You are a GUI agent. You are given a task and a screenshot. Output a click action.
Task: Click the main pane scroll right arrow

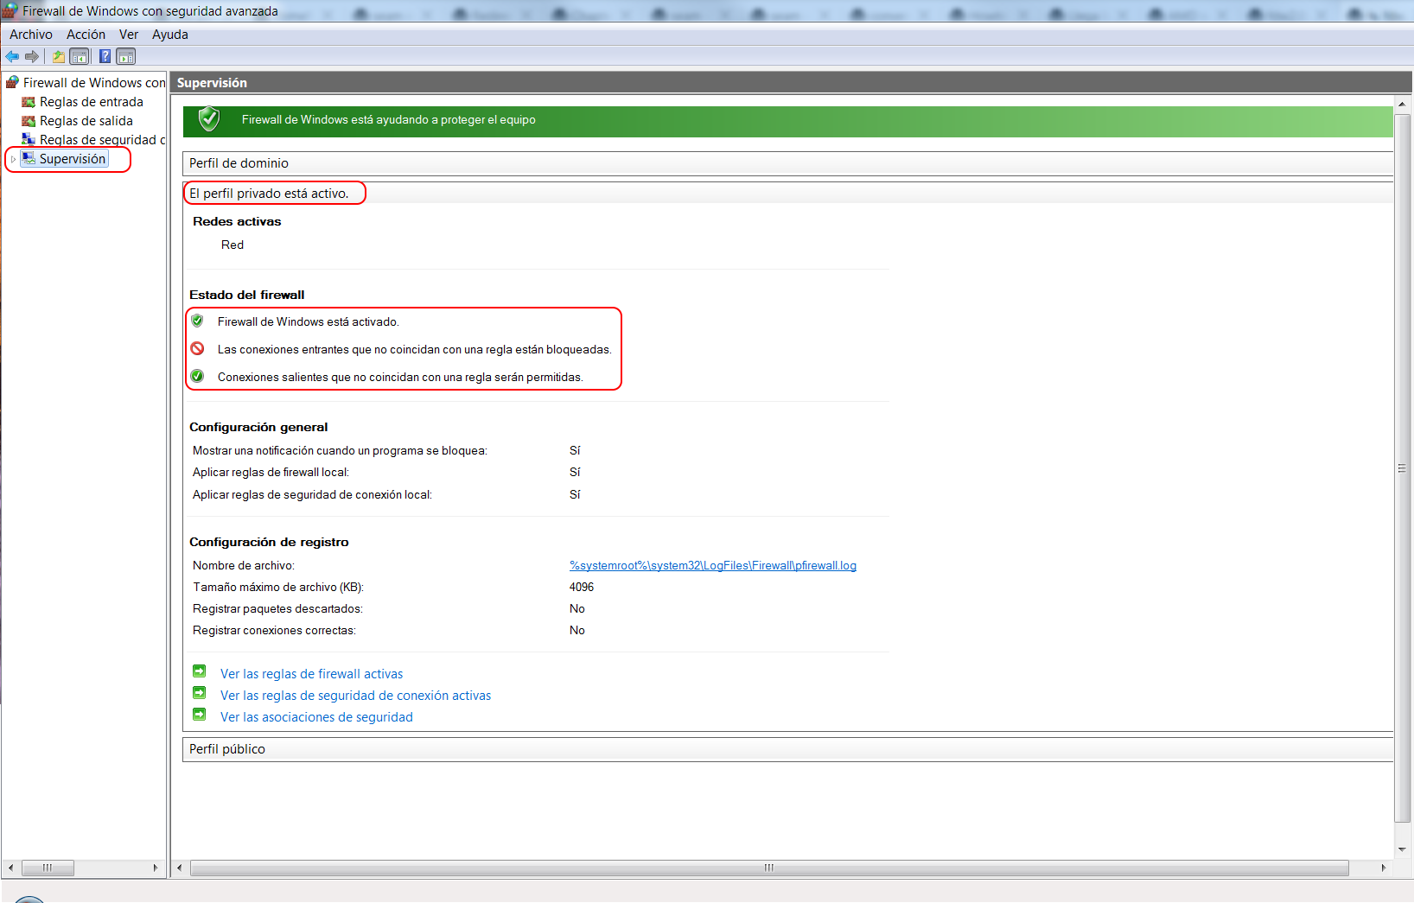point(1383,868)
